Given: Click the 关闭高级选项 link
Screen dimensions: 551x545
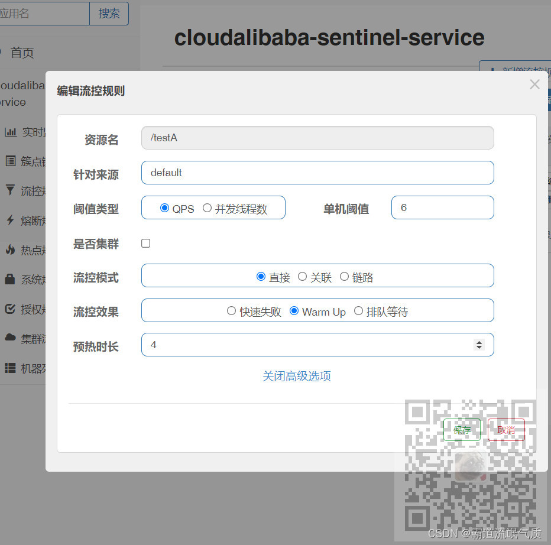Looking at the screenshot, I should 297,376.
